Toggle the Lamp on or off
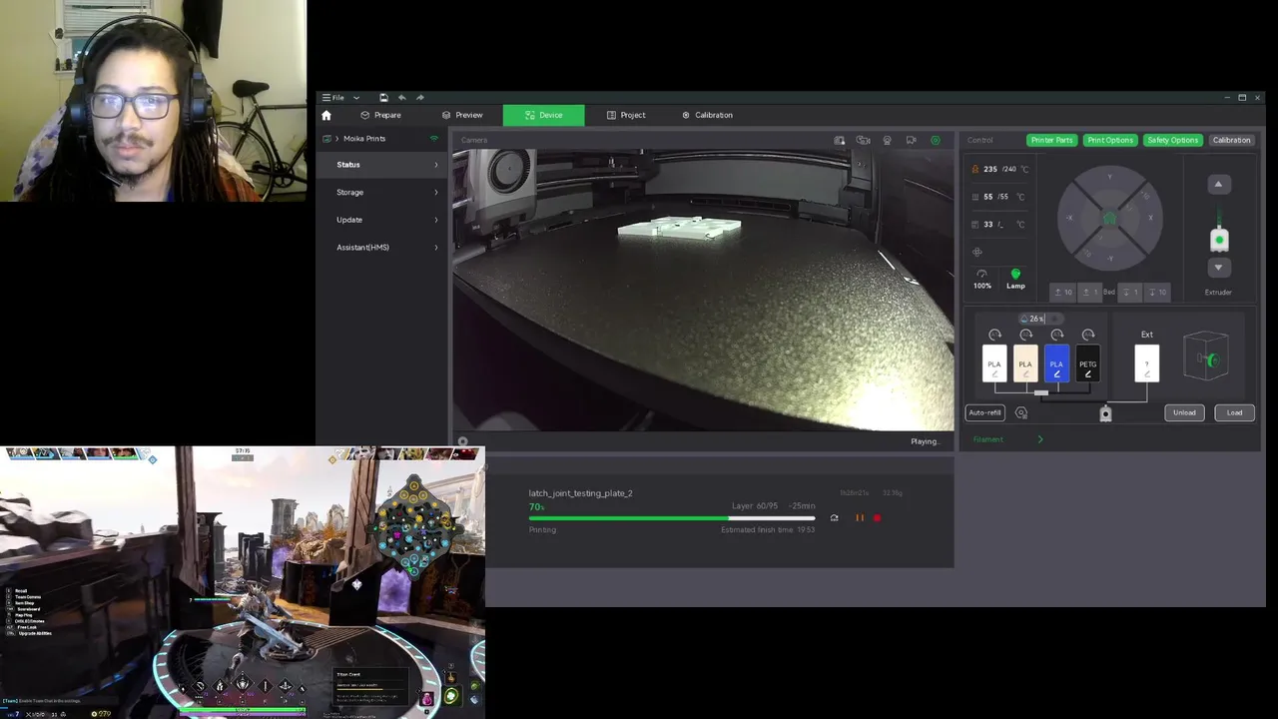 point(1015,279)
